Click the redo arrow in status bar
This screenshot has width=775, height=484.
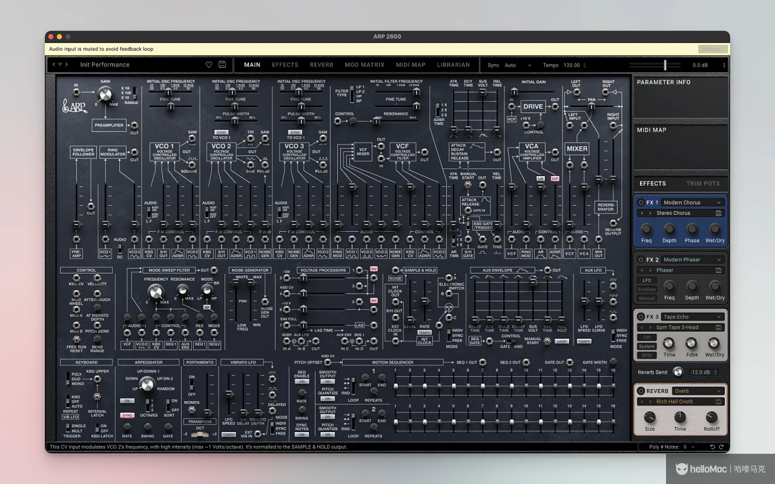click(x=722, y=447)
